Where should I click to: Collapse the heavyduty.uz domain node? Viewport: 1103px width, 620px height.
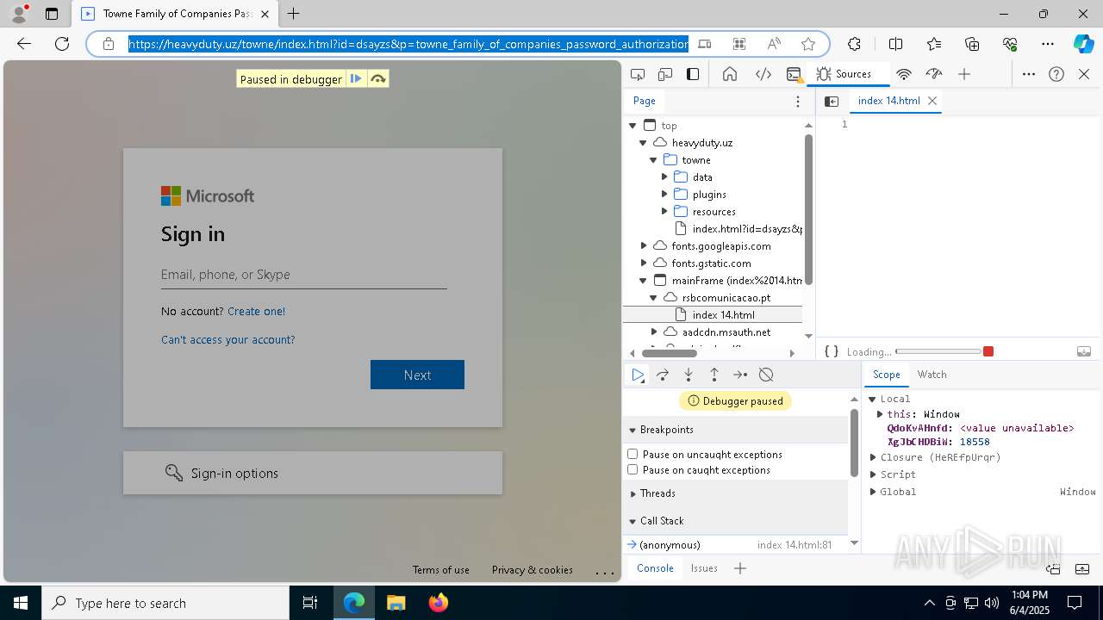643,143
